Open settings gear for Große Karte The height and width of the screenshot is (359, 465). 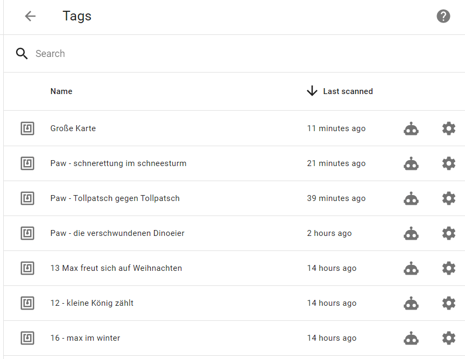[x=449, y=128]
